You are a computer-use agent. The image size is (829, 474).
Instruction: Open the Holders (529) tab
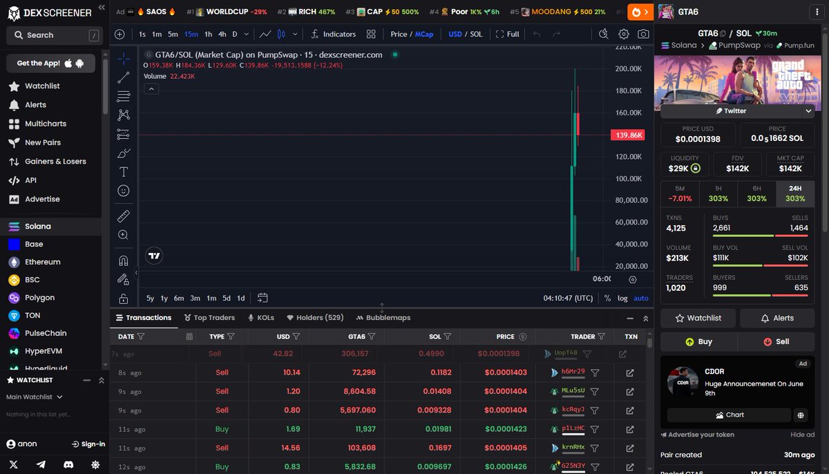[x=315, y=318]
